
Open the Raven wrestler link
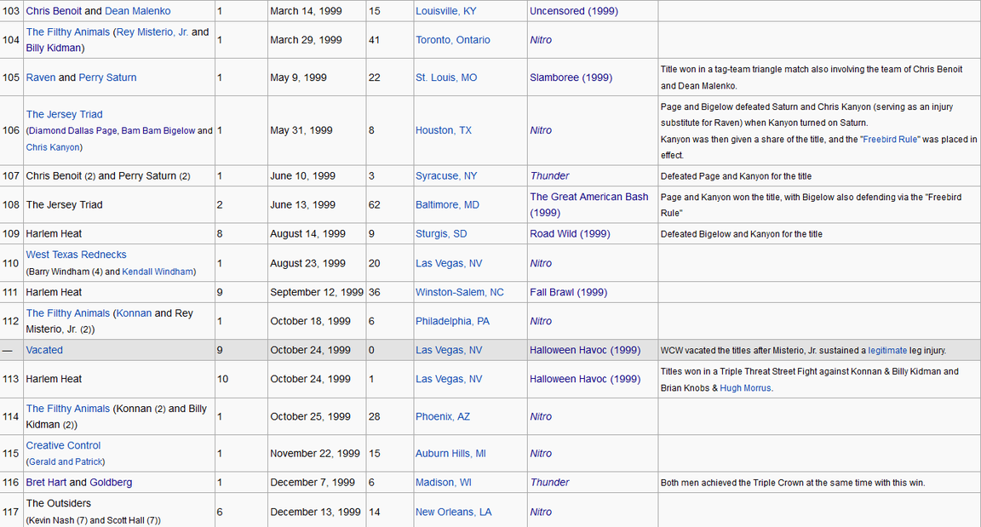41,77
